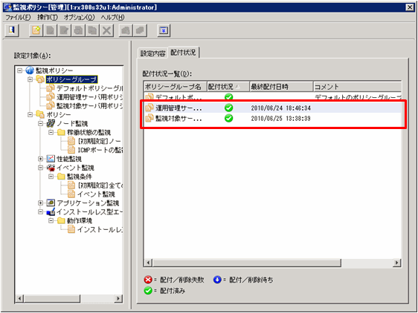Click green check icon in 運用管理サー row

click(x=228, y=108)
